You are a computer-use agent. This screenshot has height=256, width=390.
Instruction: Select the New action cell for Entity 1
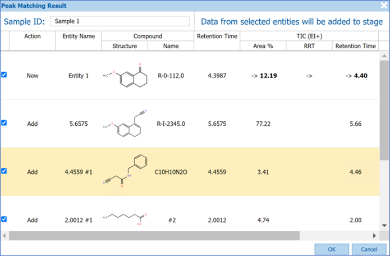[33, 75]
